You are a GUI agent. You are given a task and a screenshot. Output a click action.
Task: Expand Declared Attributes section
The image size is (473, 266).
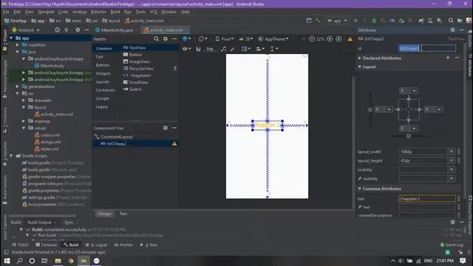(360, 58)
